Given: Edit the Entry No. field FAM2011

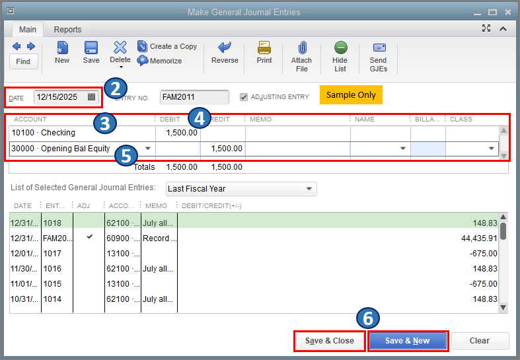Looking at the screenshot, I should click(x=194, y=97).
